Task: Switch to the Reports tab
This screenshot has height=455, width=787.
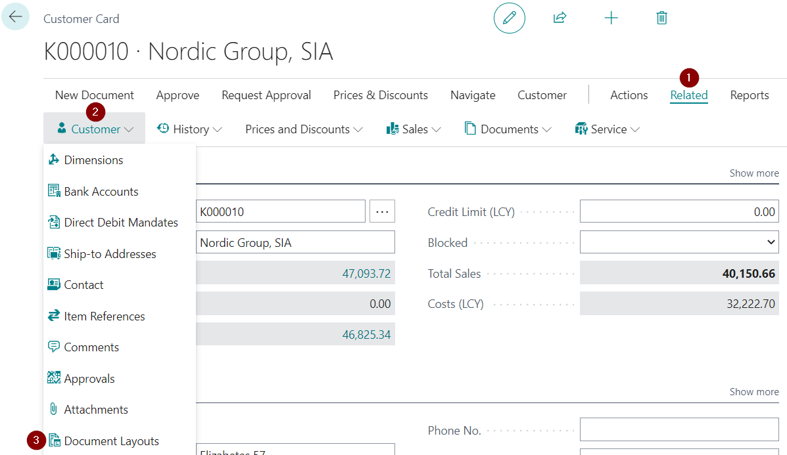Action: click(750, 95)
